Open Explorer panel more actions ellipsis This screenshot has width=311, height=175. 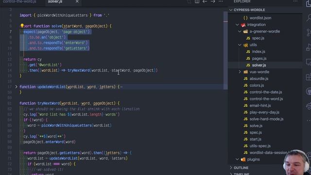[295, 1]
